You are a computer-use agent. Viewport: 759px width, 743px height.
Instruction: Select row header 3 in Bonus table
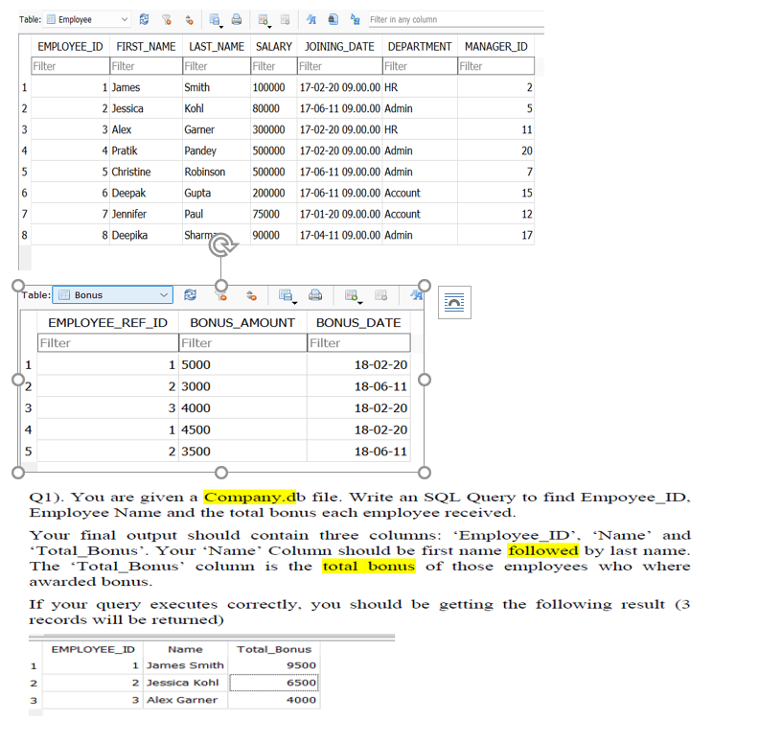28,408
